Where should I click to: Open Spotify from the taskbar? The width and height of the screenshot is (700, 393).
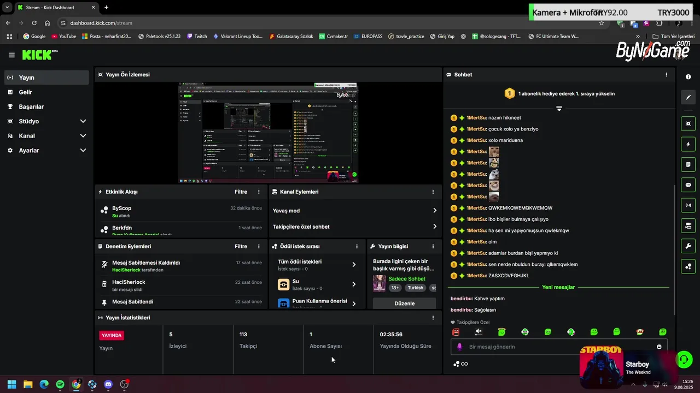pos(60,384)
